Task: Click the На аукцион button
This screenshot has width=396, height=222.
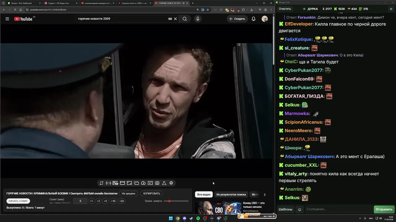Action: tap(128, 194)
